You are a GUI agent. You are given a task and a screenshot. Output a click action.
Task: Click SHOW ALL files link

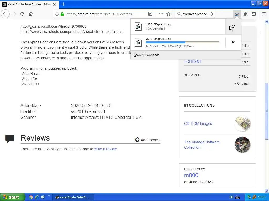192,75
